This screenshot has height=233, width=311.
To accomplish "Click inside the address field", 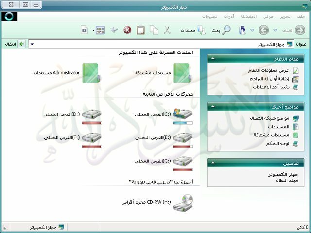I will 161,44.
